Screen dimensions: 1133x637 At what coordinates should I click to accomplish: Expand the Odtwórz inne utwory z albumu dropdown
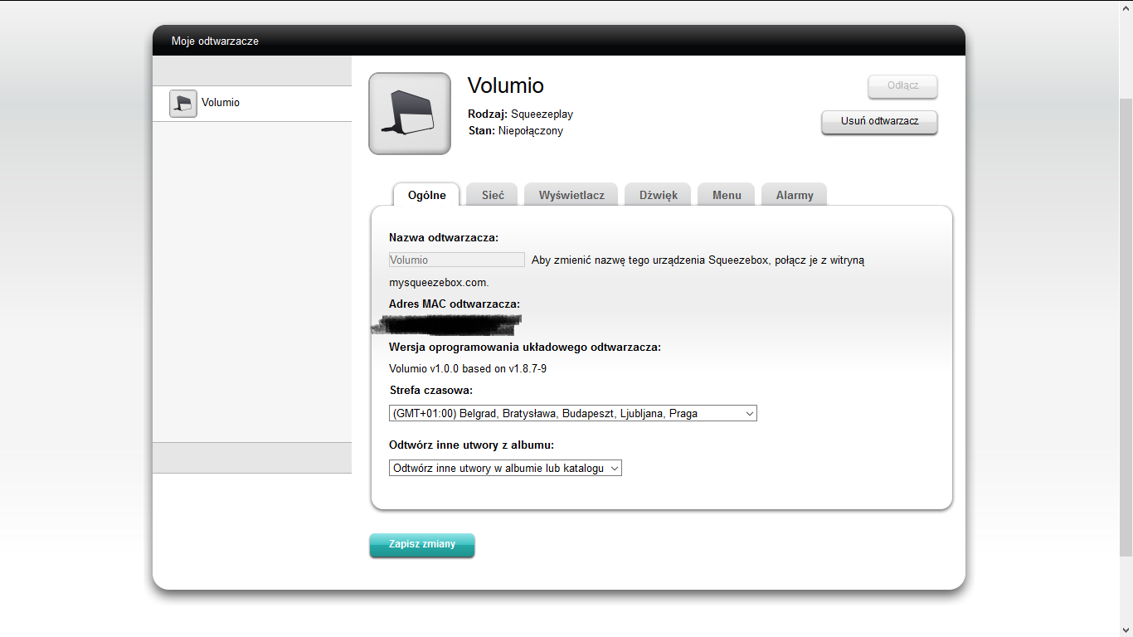click(x=505, y=468)
